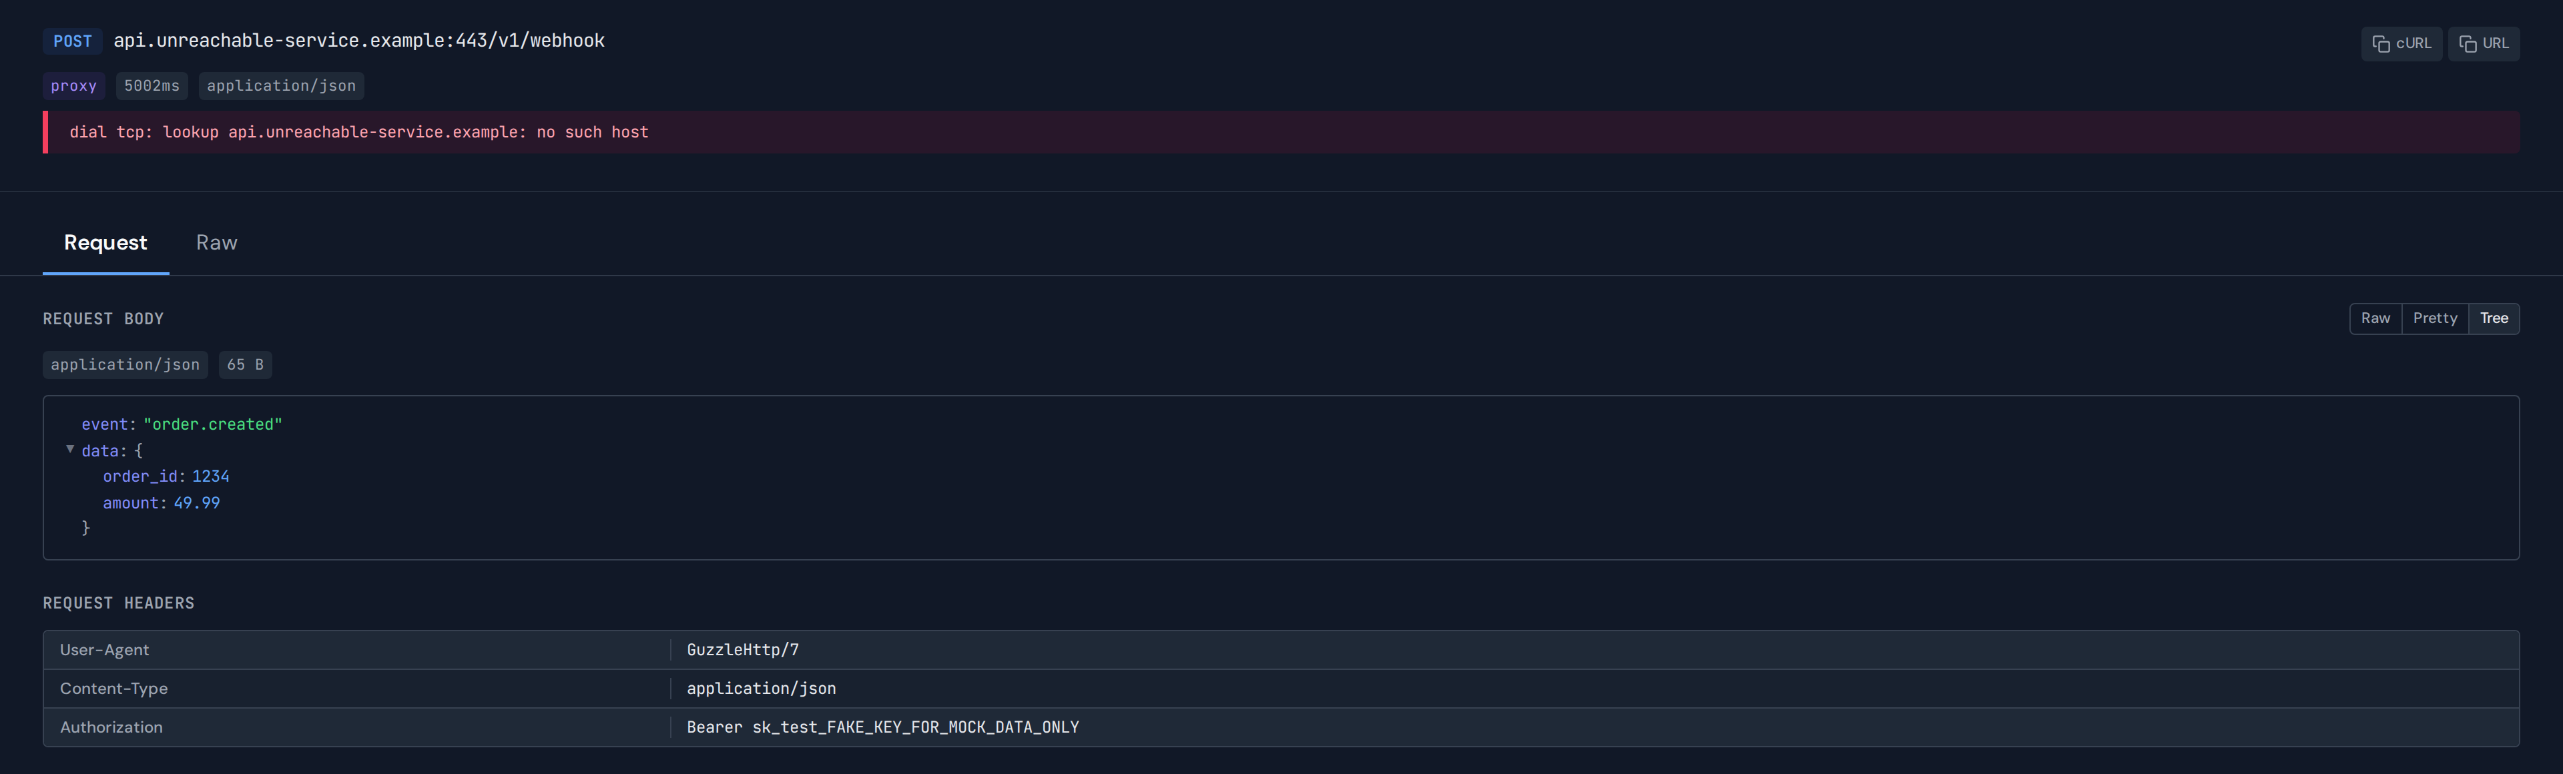Click the event "order.created" value
The image size is (2563, 774).
(212, 424)
